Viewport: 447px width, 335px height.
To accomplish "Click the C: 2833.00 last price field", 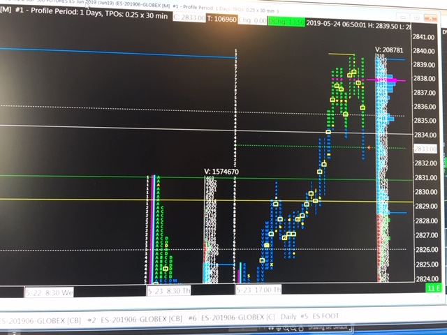I will 189,17.
